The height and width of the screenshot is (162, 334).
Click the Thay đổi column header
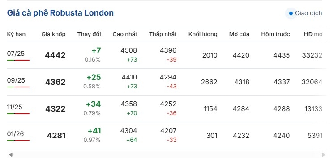(x=89, y=34)
